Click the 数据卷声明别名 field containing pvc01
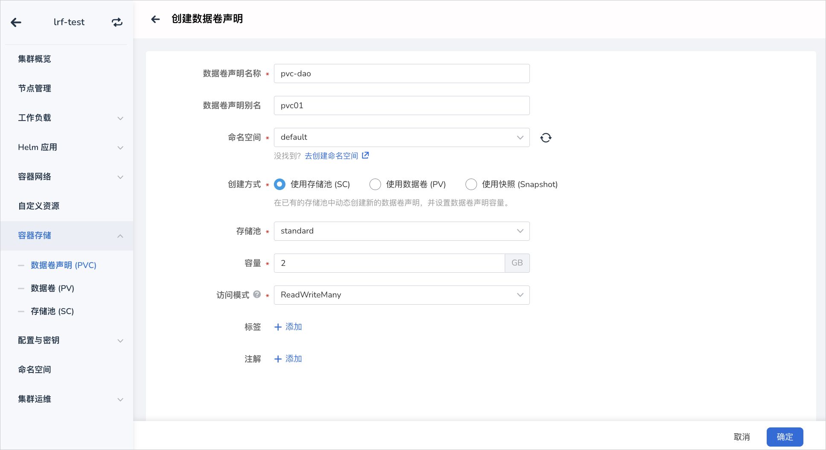This screenshot has width=826, height=450. pyautogui.click(x=401, y=105)
